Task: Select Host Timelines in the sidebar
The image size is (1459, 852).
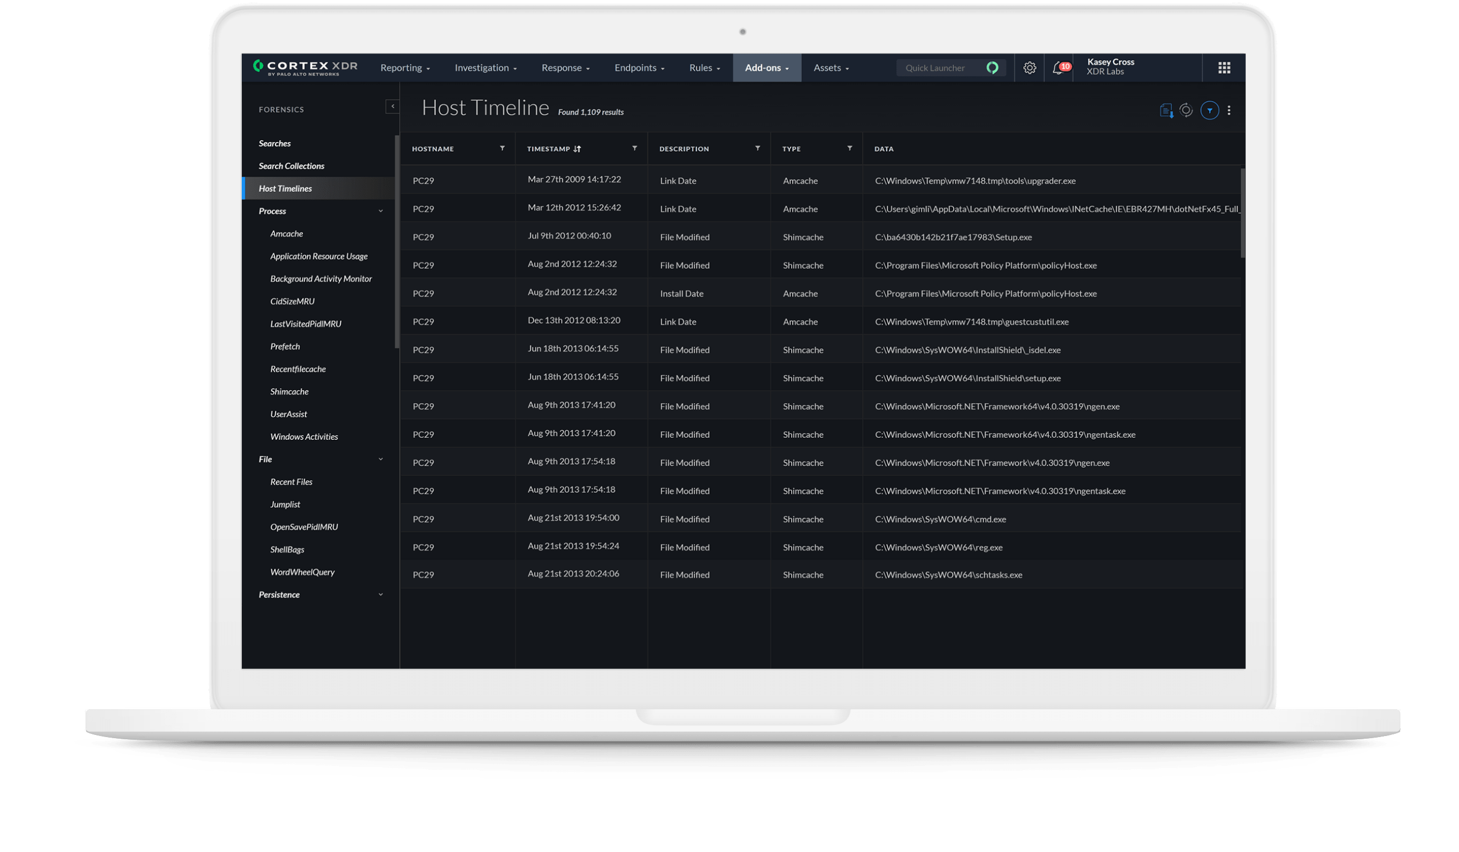Action: click(286, 188)
